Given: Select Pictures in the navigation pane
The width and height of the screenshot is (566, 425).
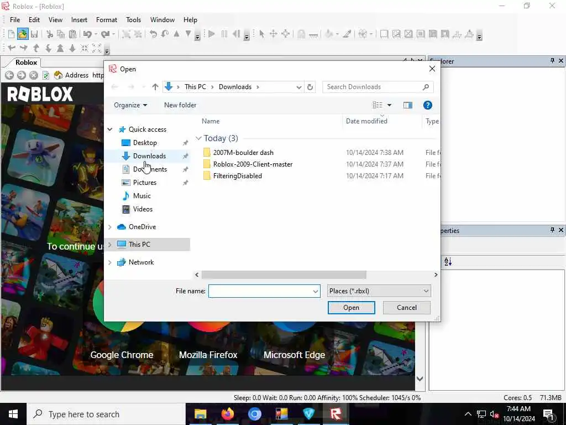Looking at the screenshot, I should pos(144,183).
